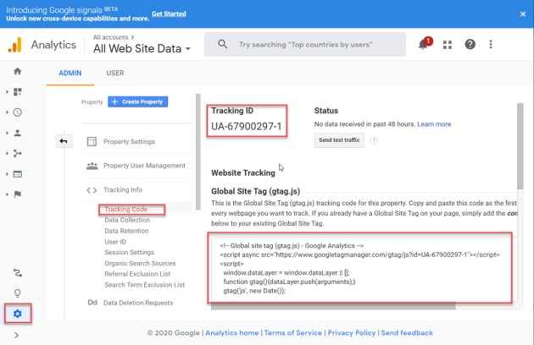534x345 pixels.
Task: Open the help question mark icon
Action: (470, 44)
